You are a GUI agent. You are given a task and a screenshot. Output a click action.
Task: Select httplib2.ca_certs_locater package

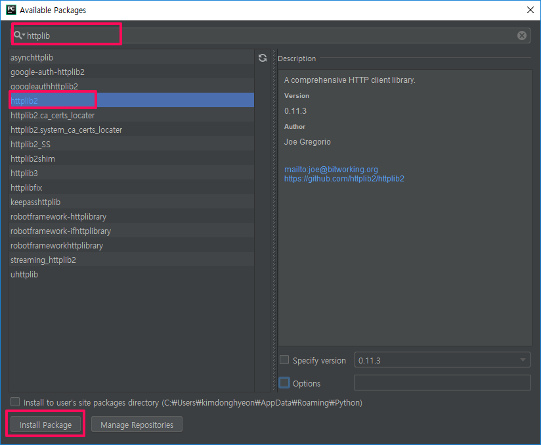pyautogui.click(x=131, y=116)
